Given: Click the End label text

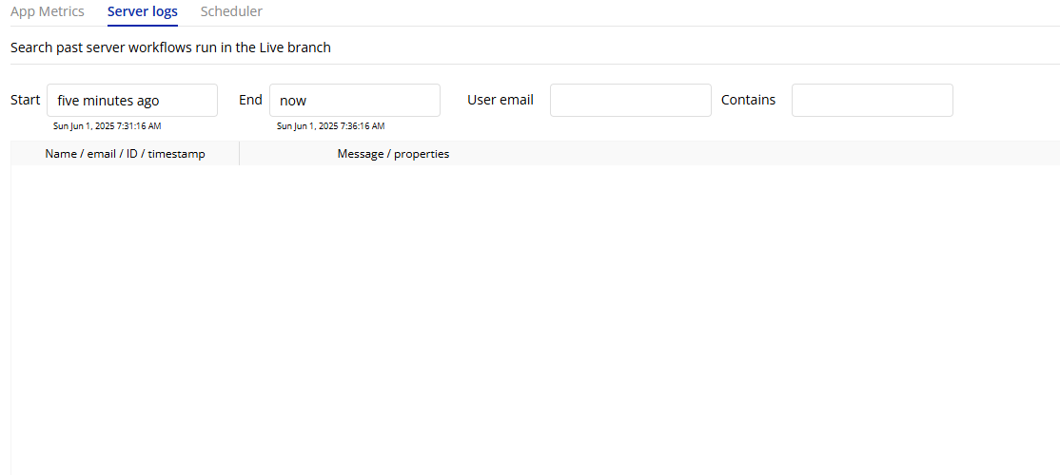Looking at the screenshot, I should click(250, 100).
